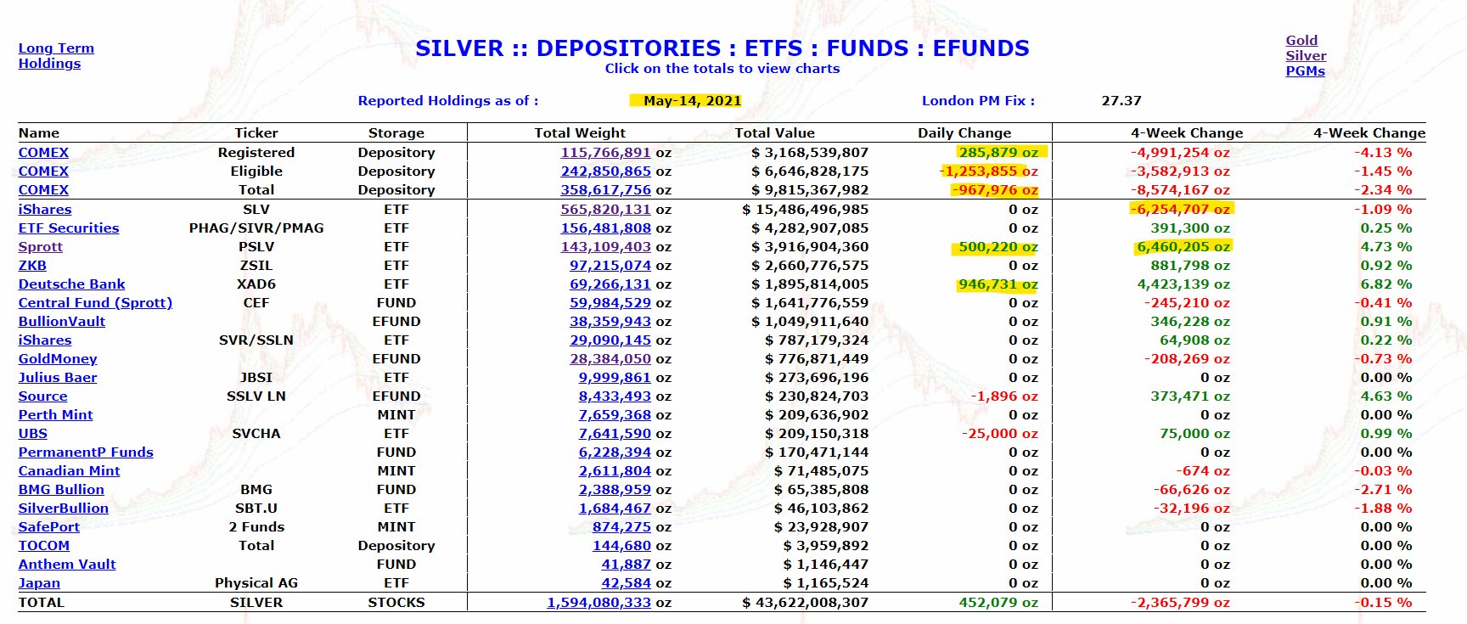Image resolution: width=1467 pixels, height=624 pixels.
Task: Open the UBS link
Action: (33, 433)
